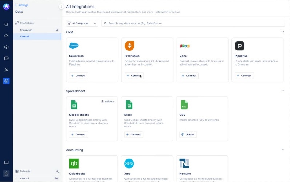Connect the Zoho integration

[189, 76]
